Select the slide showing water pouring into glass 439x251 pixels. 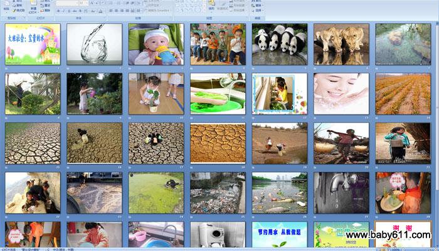pos(94,44)
